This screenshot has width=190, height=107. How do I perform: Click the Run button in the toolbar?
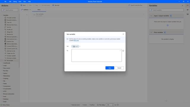coord(29,5)
